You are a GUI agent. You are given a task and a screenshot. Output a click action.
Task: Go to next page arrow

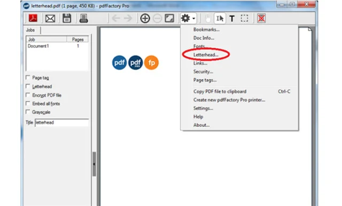coord(128,18)
